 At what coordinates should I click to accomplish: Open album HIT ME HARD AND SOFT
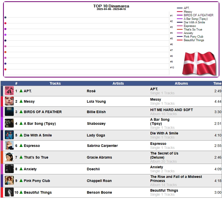171,110
